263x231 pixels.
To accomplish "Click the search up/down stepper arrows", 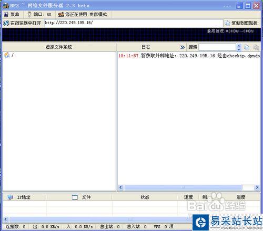I will [x=239, y=47].
